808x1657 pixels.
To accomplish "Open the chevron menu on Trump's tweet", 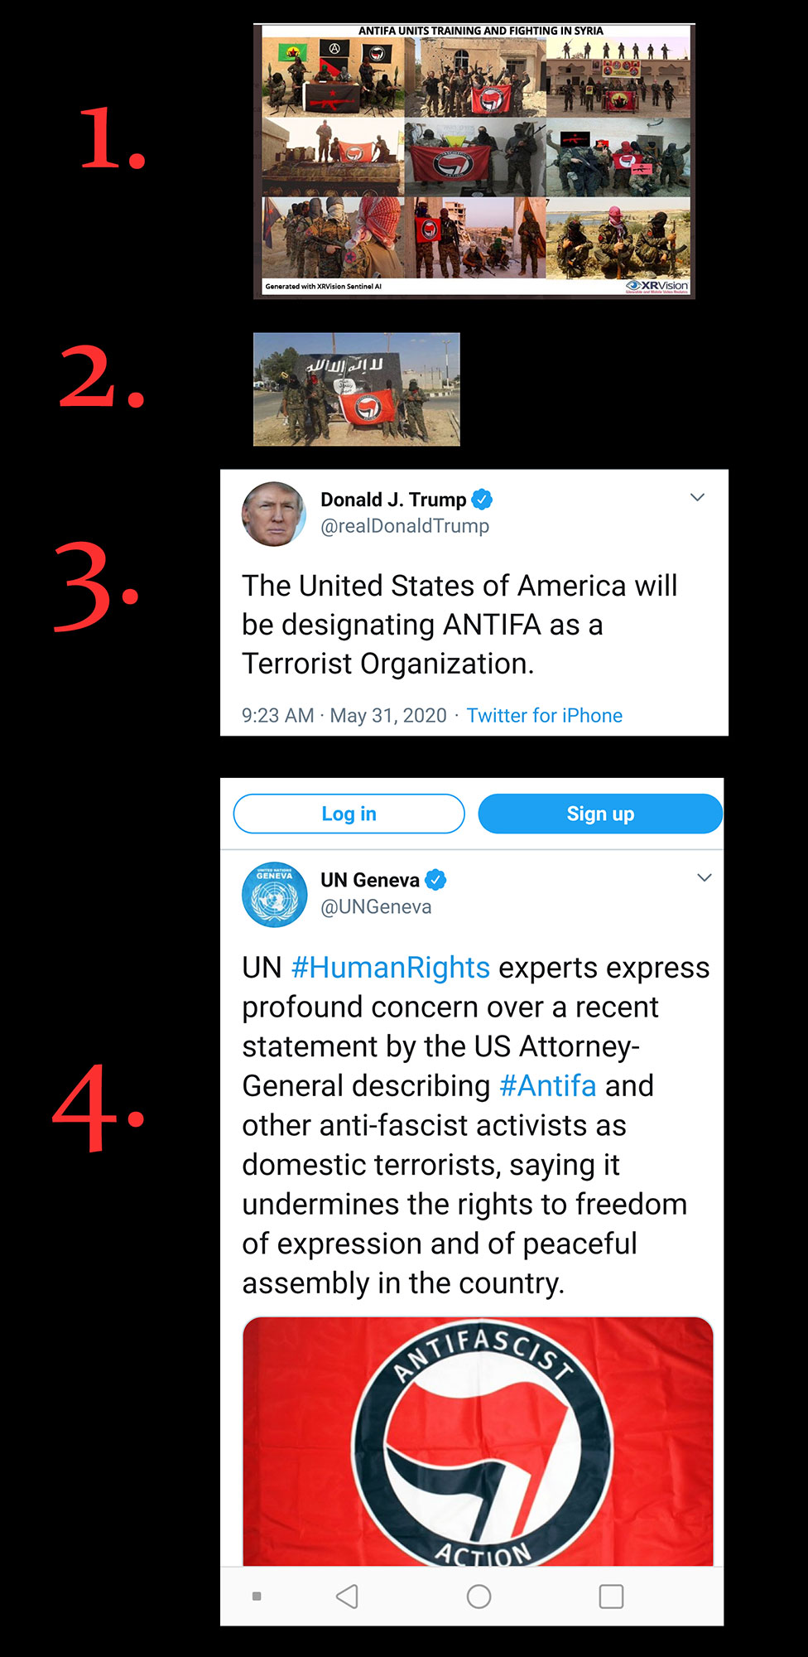I will click(x=697, y=497).
